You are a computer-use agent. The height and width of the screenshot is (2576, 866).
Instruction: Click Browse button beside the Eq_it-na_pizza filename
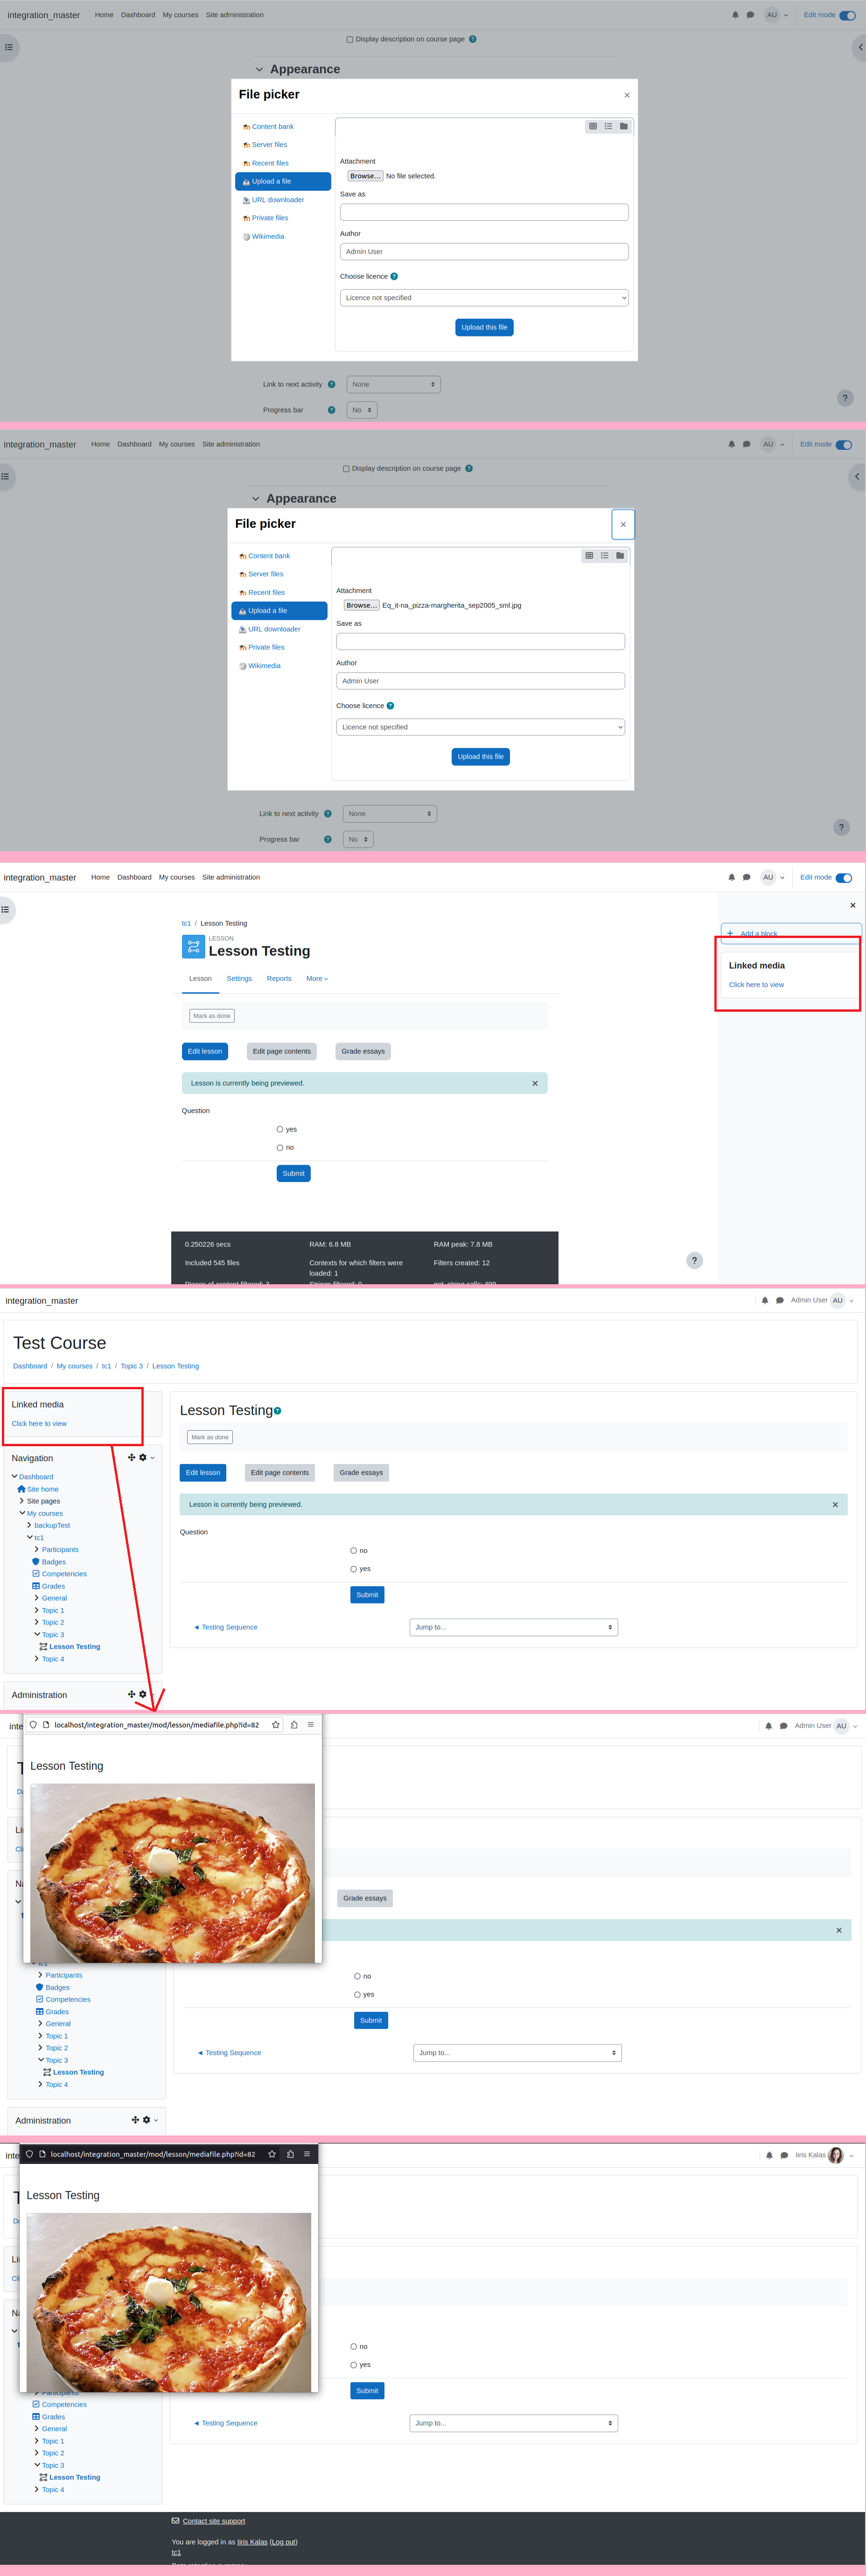(361, 605)
